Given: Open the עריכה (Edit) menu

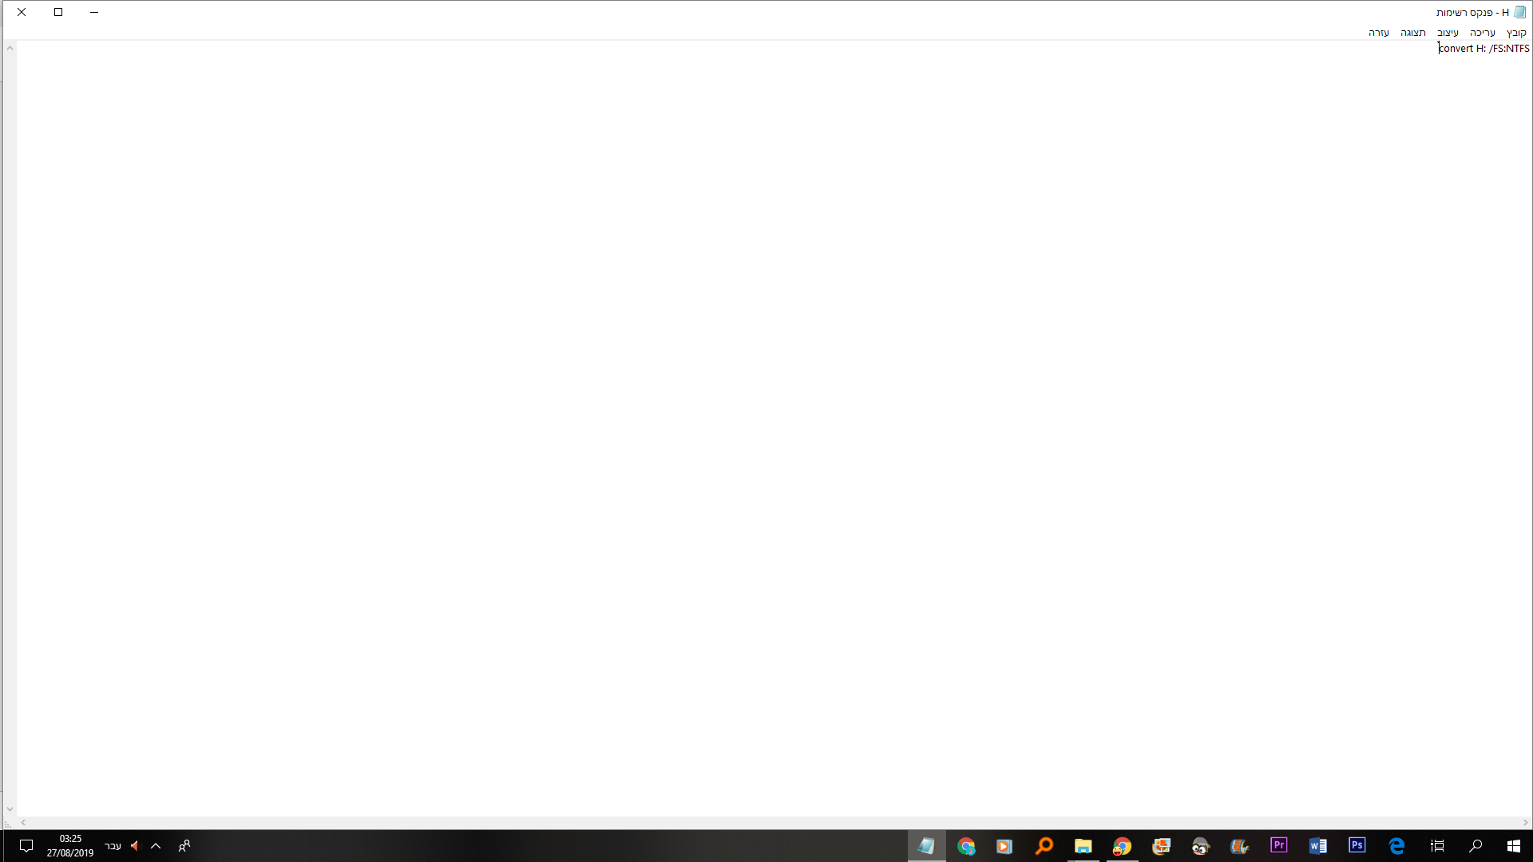Looking at the screenshot, I should click(x=1482, y=33).
